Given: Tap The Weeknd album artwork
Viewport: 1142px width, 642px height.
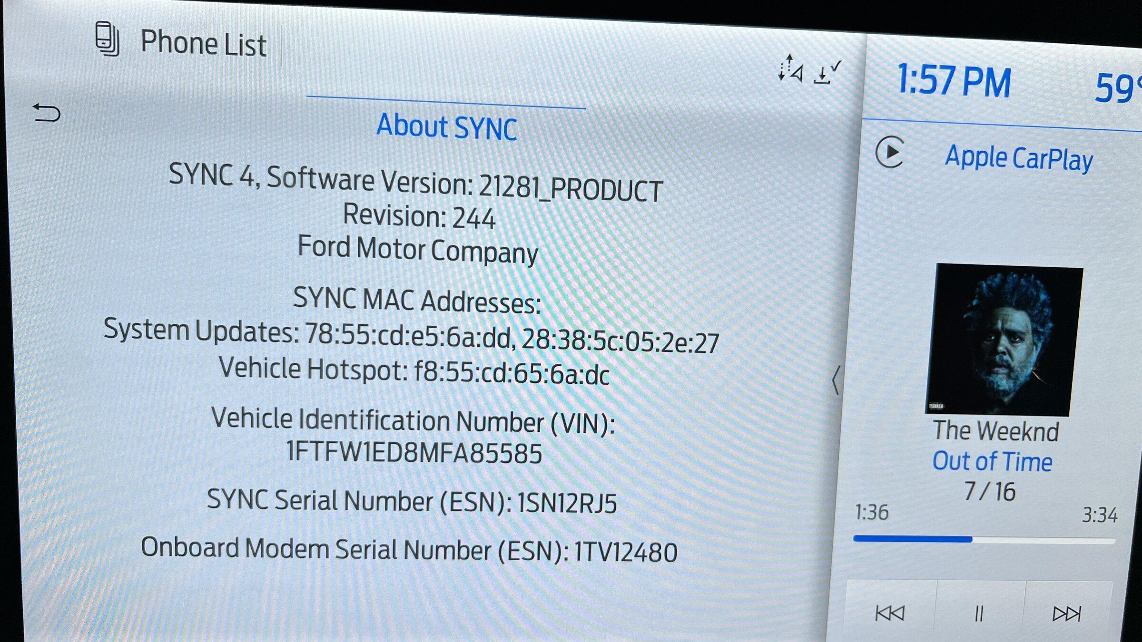Looking at the screenshot, I should coord(1003,340).
